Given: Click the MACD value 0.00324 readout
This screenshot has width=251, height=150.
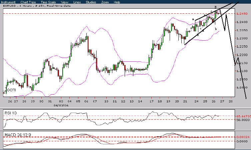Looking at the screenshot, I should [243, 137].
